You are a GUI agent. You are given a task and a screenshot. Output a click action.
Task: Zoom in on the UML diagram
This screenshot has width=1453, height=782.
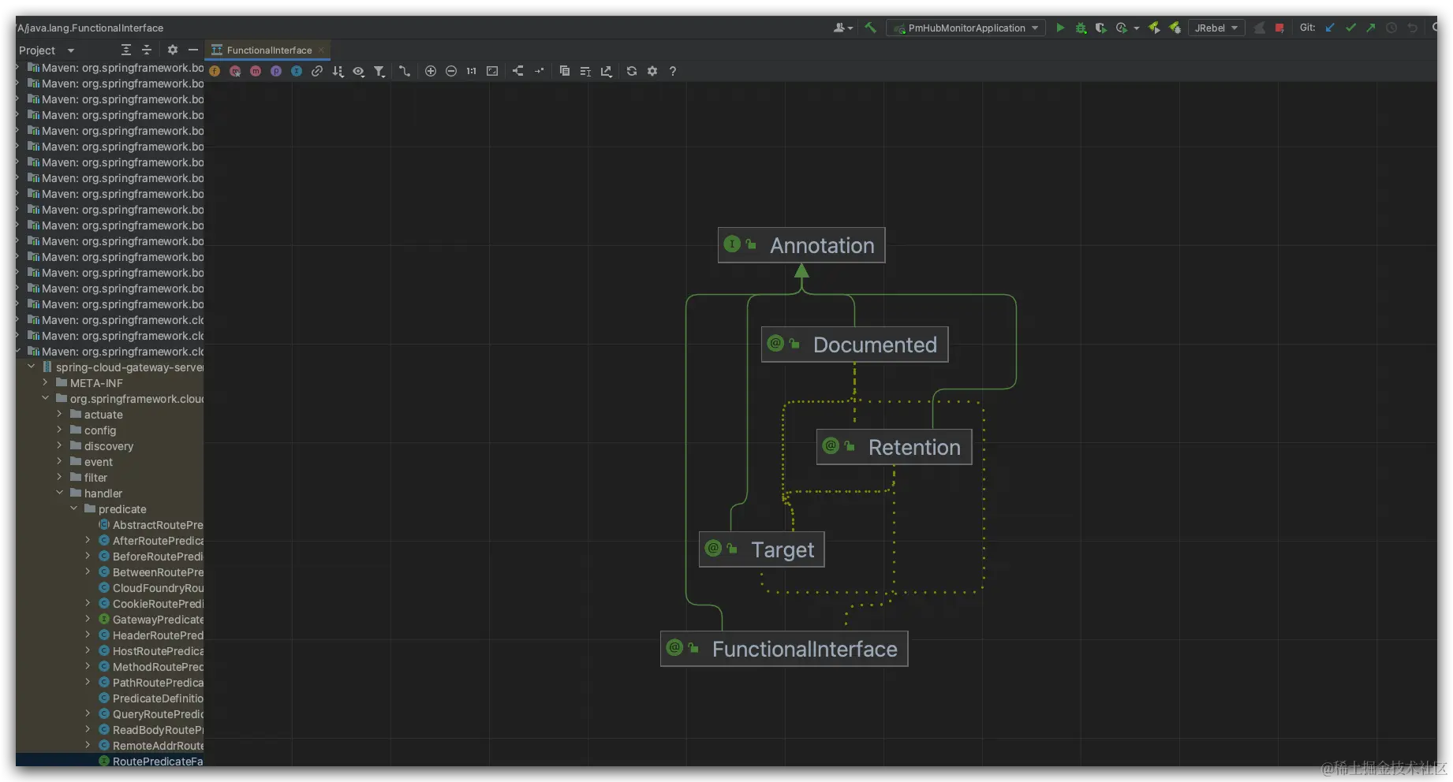pyautogui.click(x=431, y=71)
